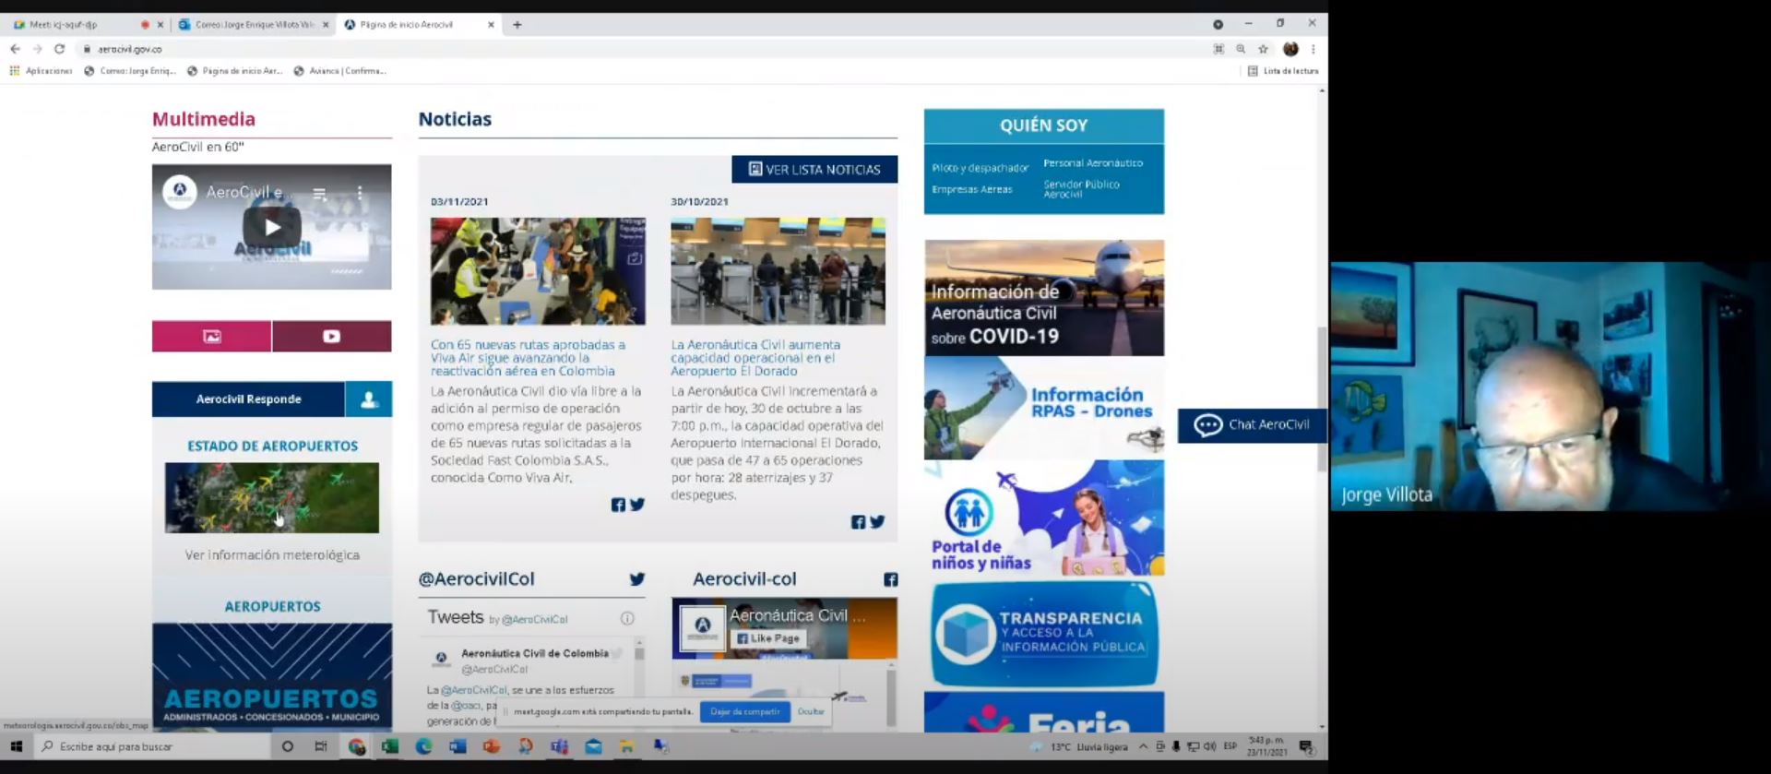Open the Portal de niños y niñas banner

click(x=1044, y=518)
